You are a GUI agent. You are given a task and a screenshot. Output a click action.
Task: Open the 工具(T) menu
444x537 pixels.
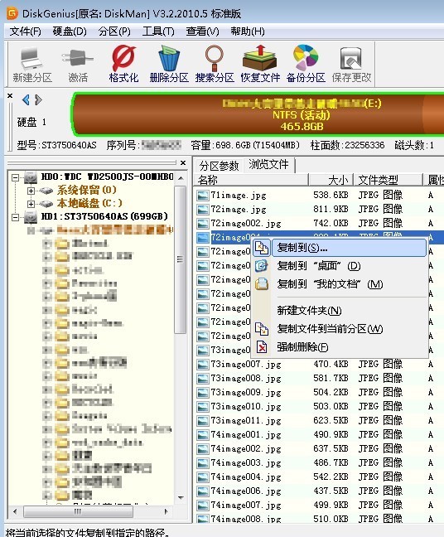click(158, 31)
